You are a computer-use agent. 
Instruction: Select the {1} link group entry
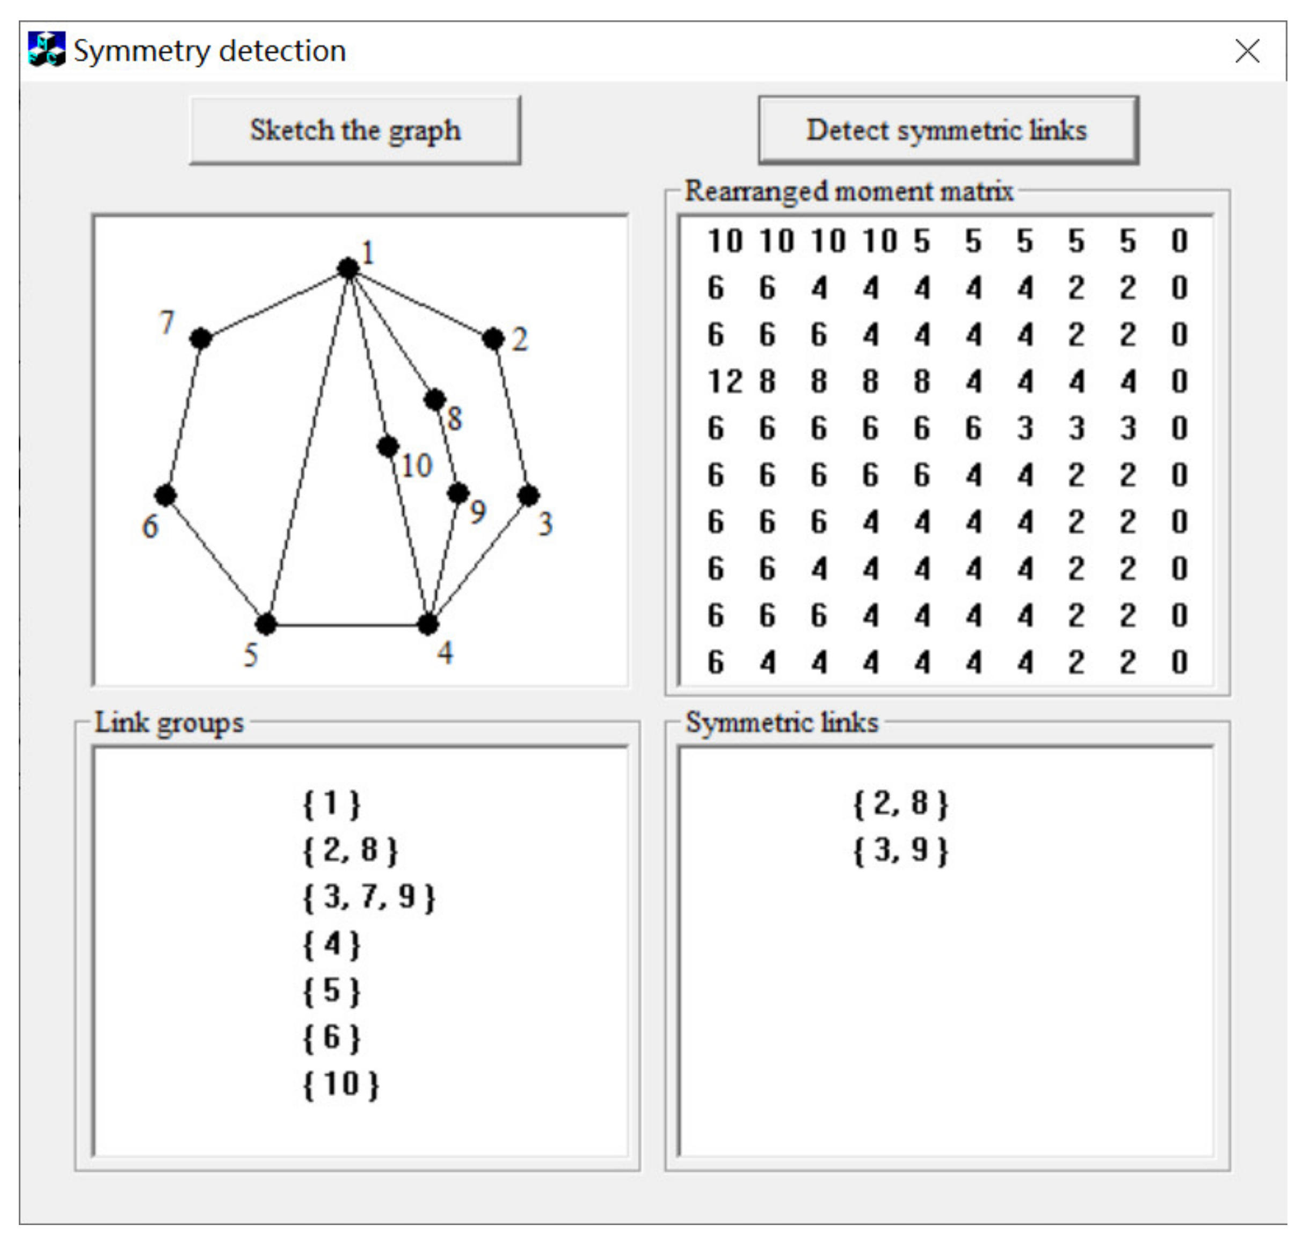pyautogui.click(x=331, y=803)
